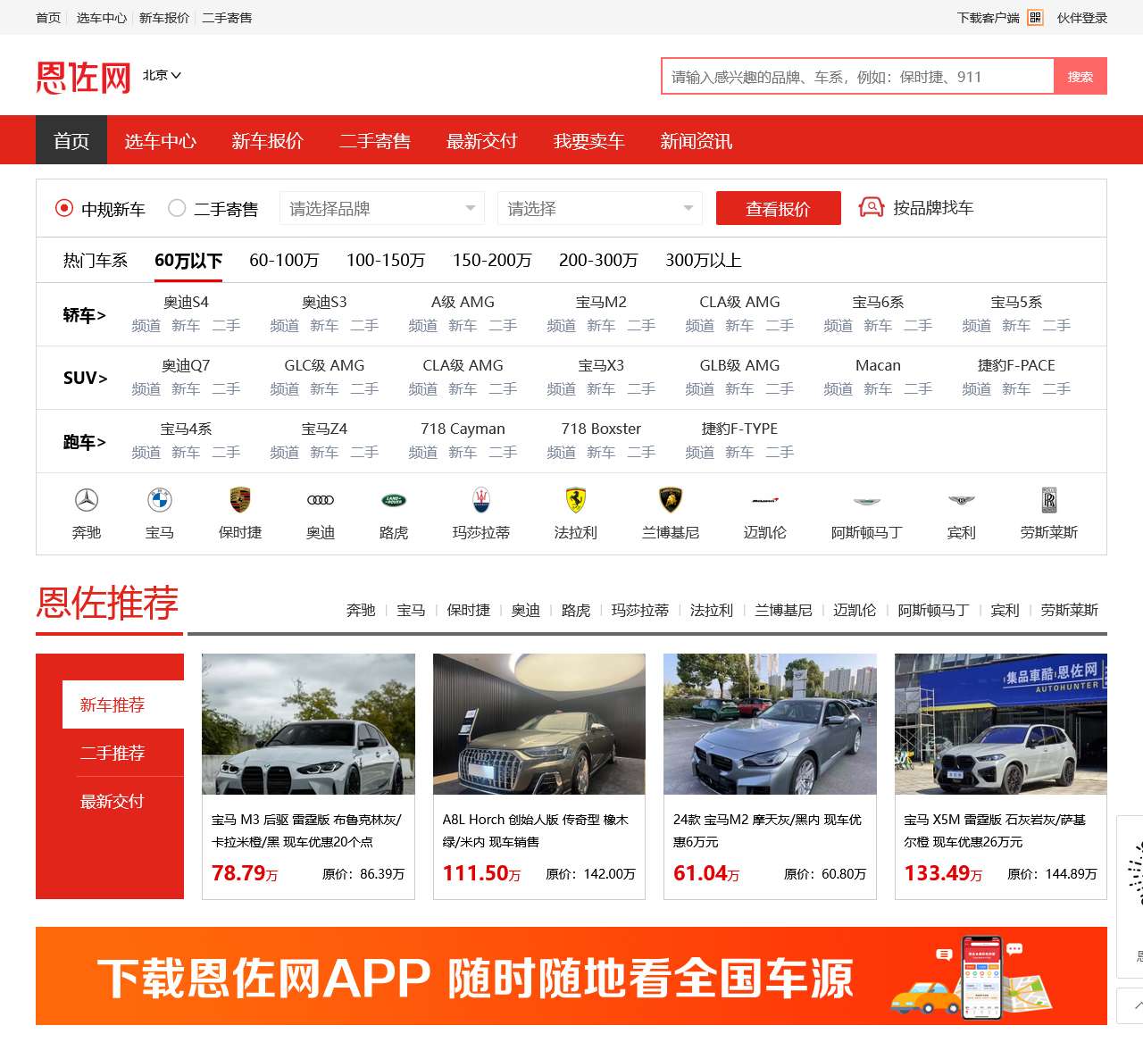This screenshot has width=1143, height=1042.
Task: Open the 选车中心 red nav item
Action: 161,140
